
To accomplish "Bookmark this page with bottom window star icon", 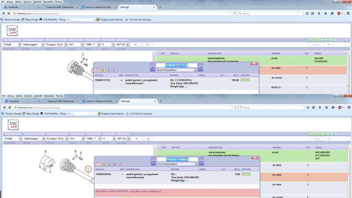I will point(308,107).
